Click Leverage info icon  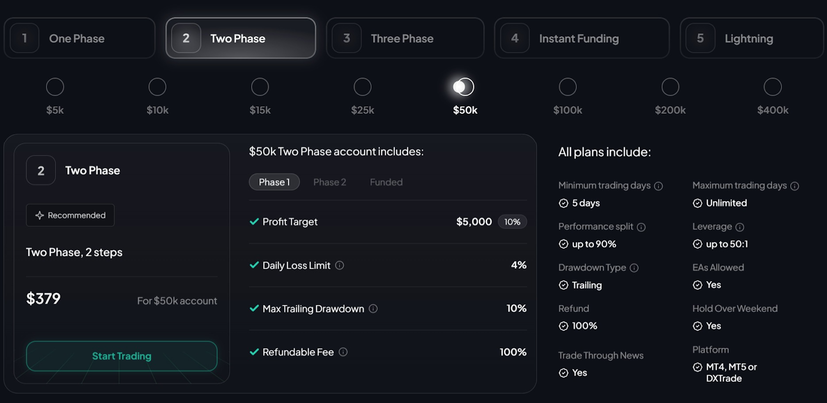coord(740,227)
